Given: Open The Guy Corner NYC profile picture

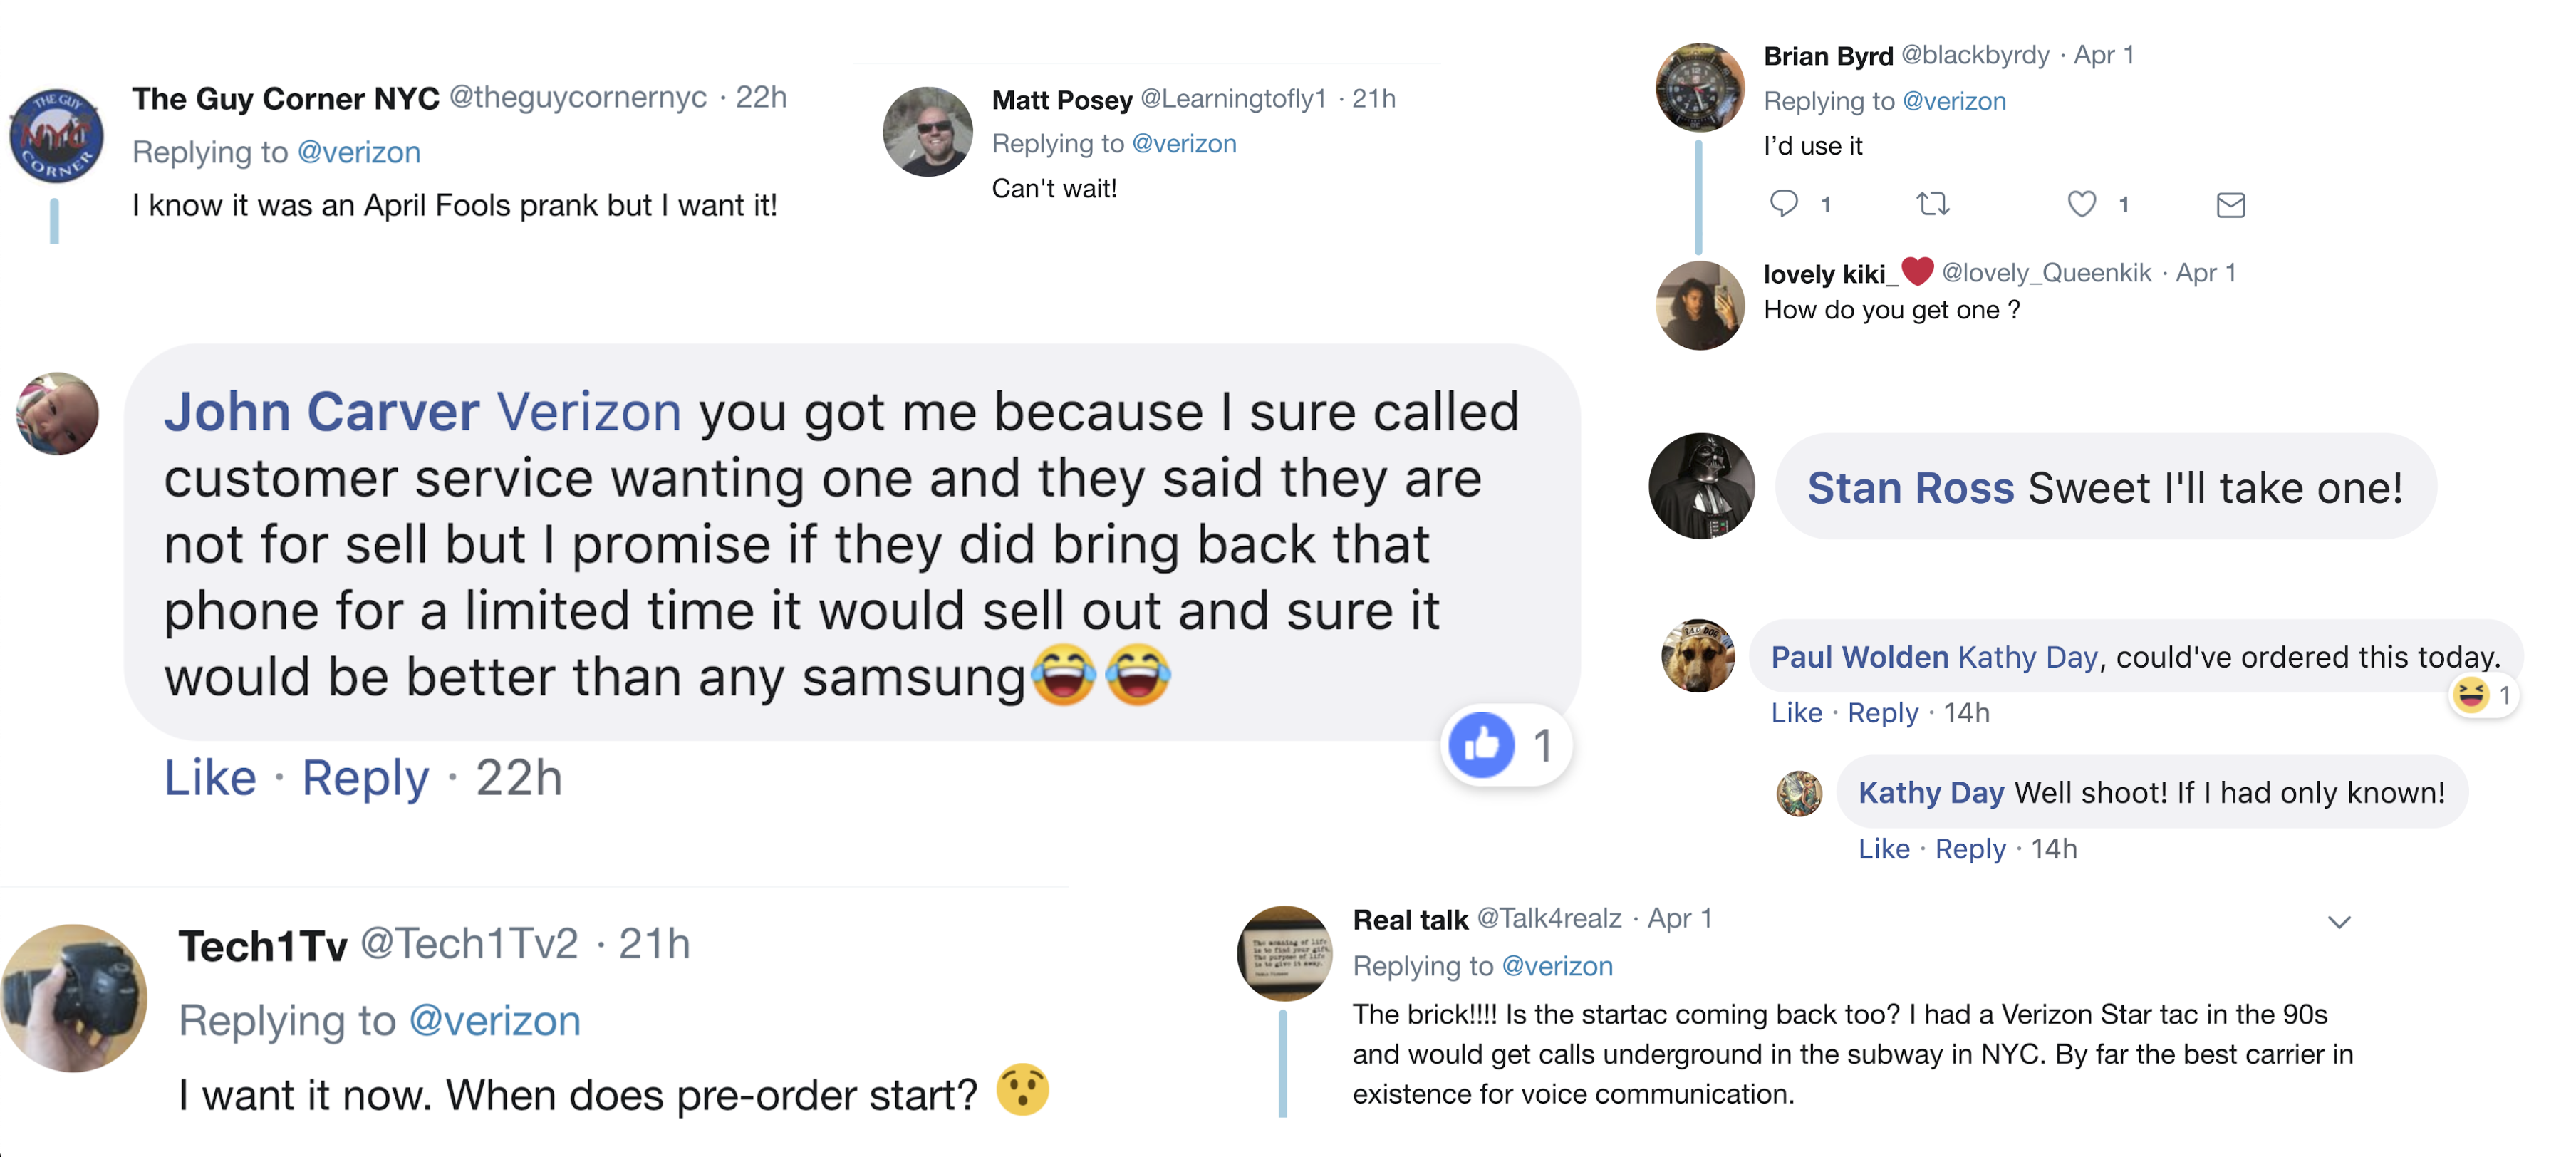Looking at the screenshot, I should [x=56, y=136].
